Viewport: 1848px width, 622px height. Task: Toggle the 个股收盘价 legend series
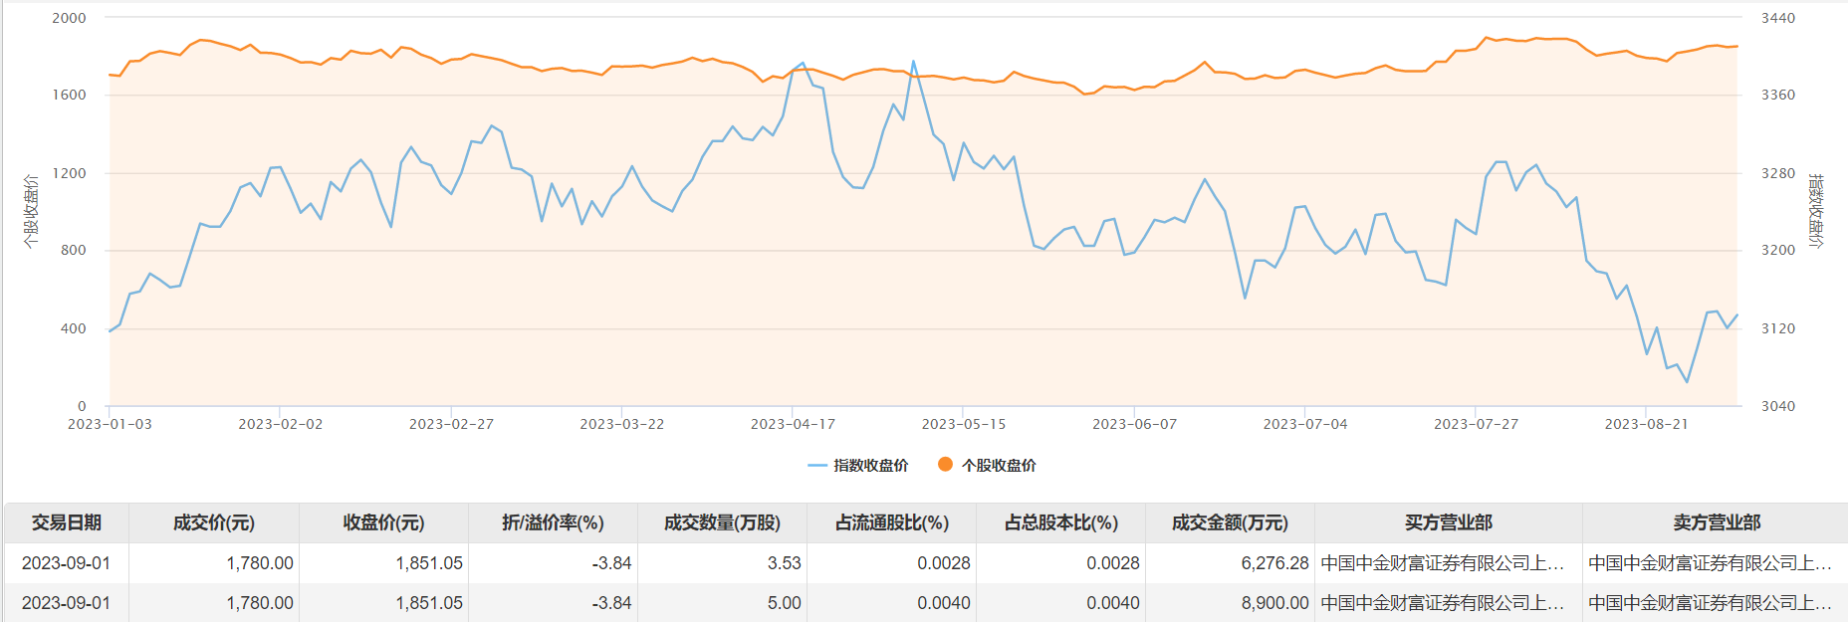tap(987, 465)
